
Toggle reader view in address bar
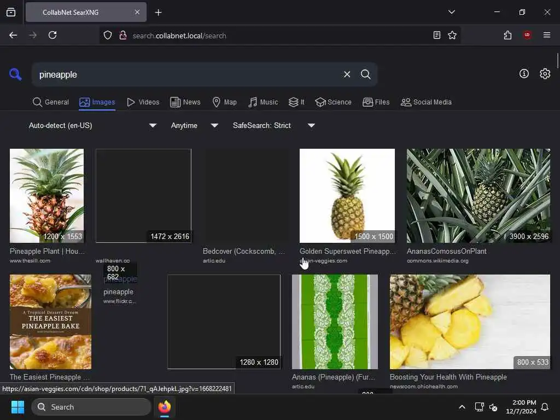[436, 35]
